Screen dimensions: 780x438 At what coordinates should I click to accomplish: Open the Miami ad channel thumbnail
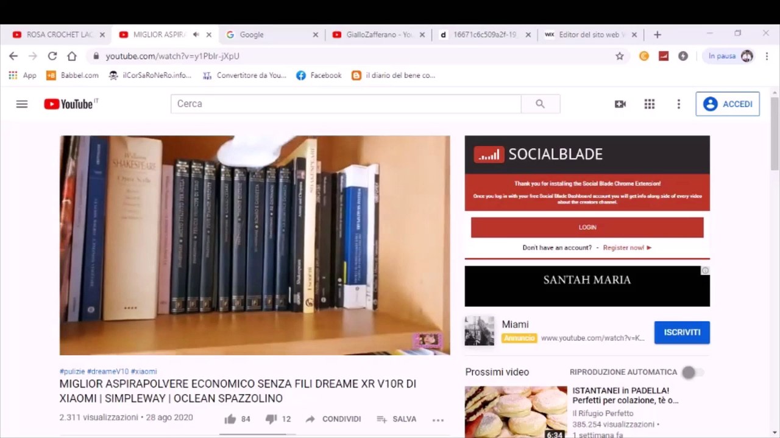tap(480, 331)
